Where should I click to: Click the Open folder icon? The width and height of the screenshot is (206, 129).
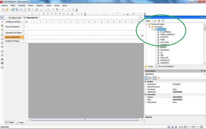click(x=7, y=10)
